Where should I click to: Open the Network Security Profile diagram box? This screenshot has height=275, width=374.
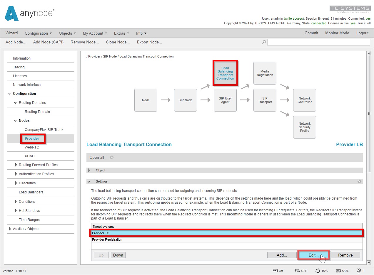(x=304, y=127)
